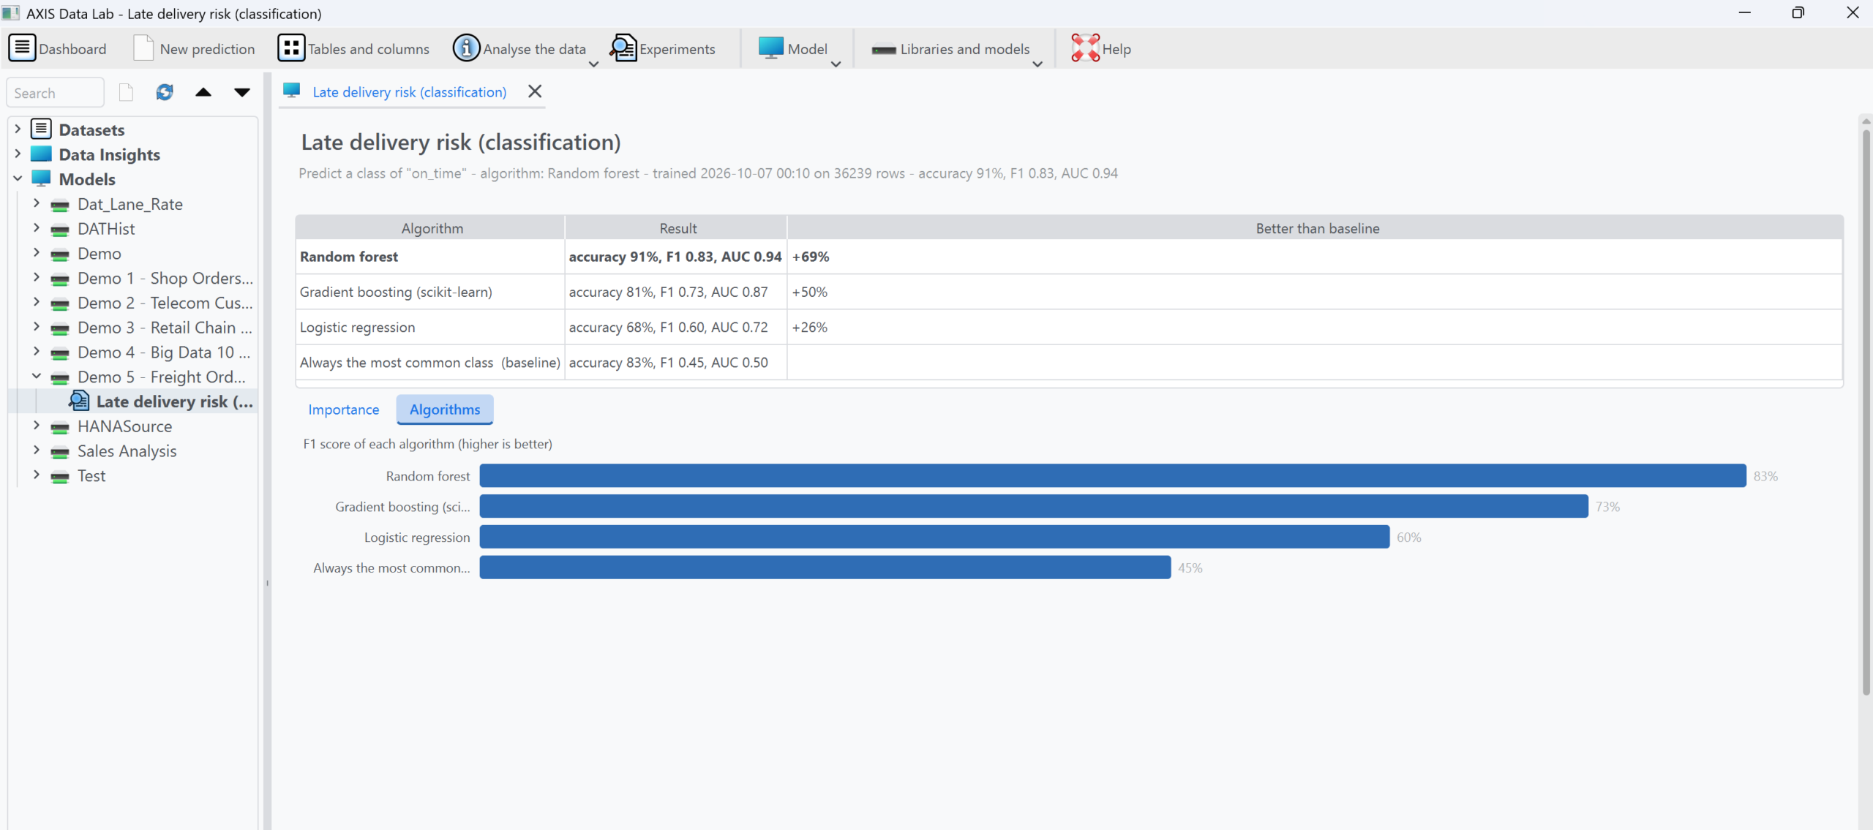Collapse Demo 5 - Freight Ord... node
1873x830 pixels.
coord(37,377)
